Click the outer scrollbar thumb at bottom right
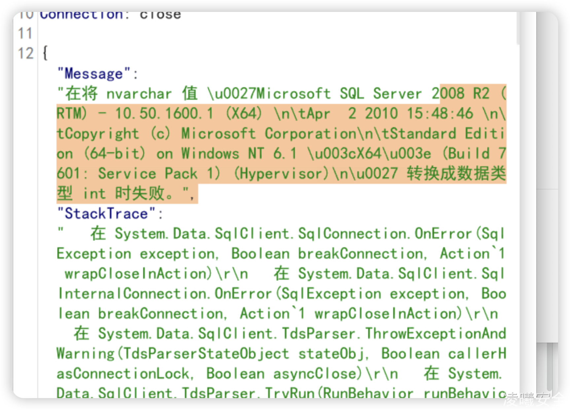This screenshot has height=410, width=570. point(550,366)
